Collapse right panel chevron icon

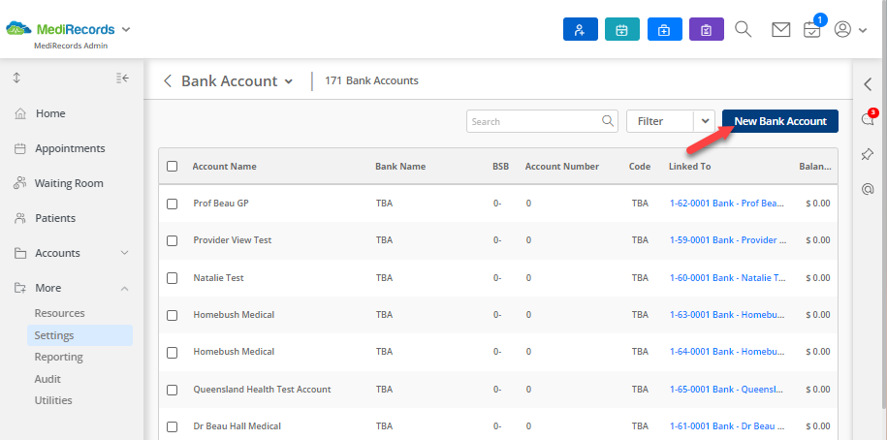pyautogui.click(x=868, y=85)
